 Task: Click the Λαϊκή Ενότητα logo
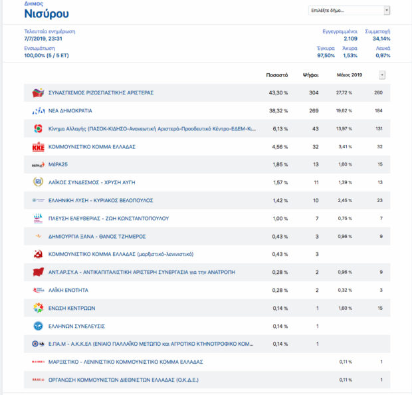[39, 290]
